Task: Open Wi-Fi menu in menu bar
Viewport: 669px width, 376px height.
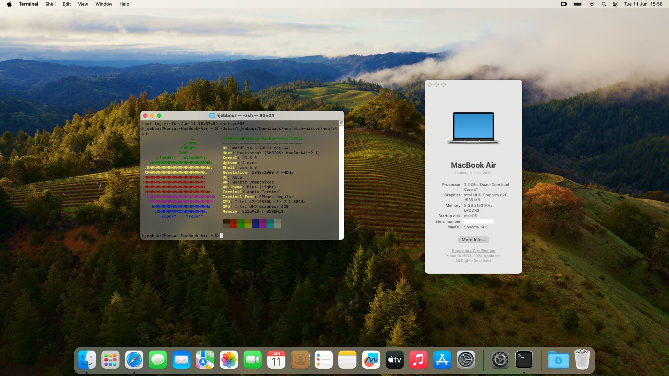Action: pyautogui.click(x=592, y=4)
